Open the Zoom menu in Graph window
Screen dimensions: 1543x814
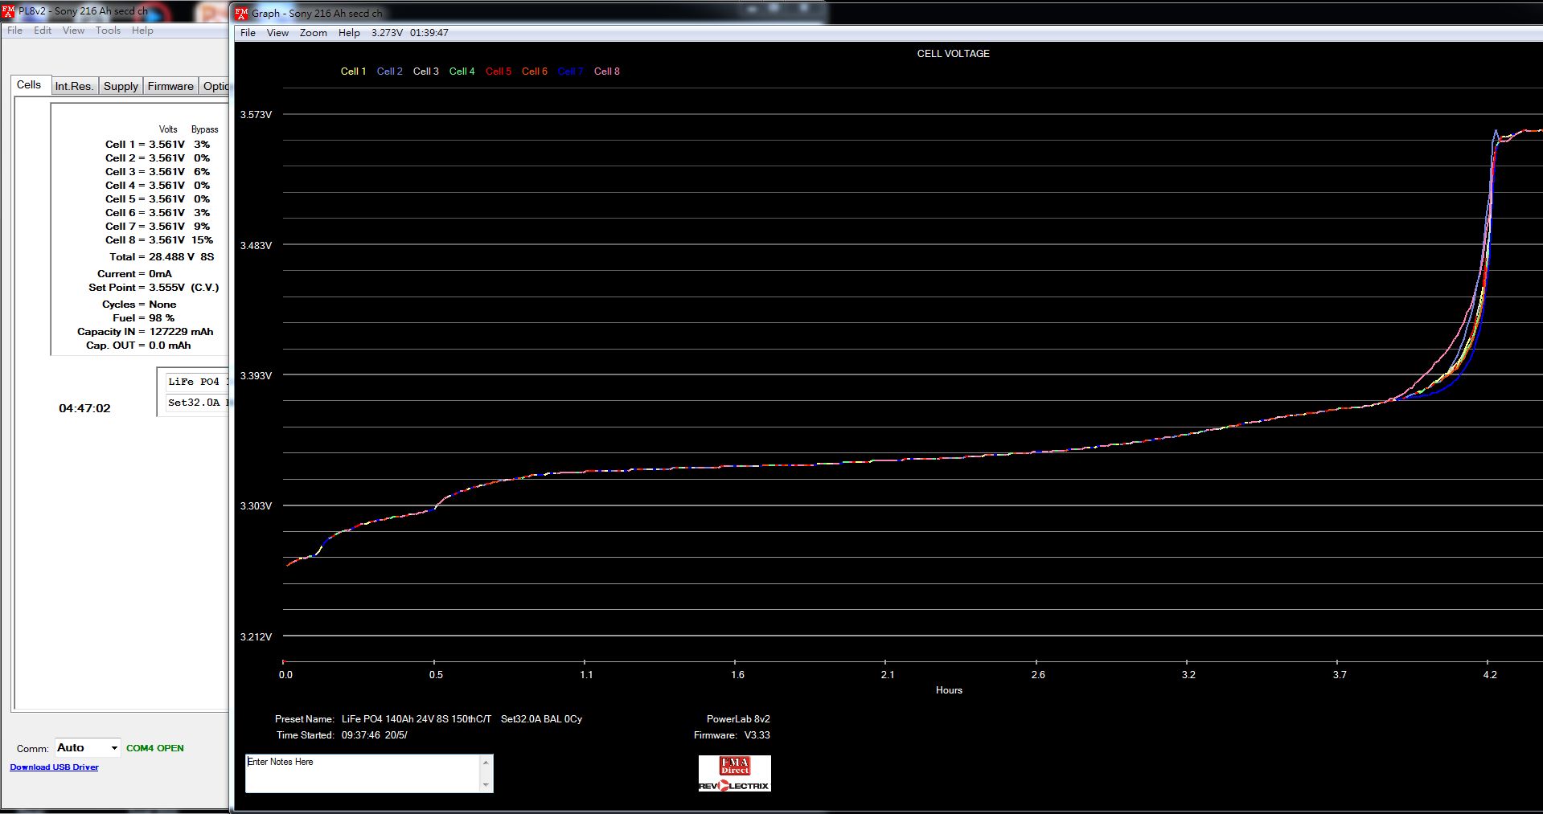tap(313, 33)
